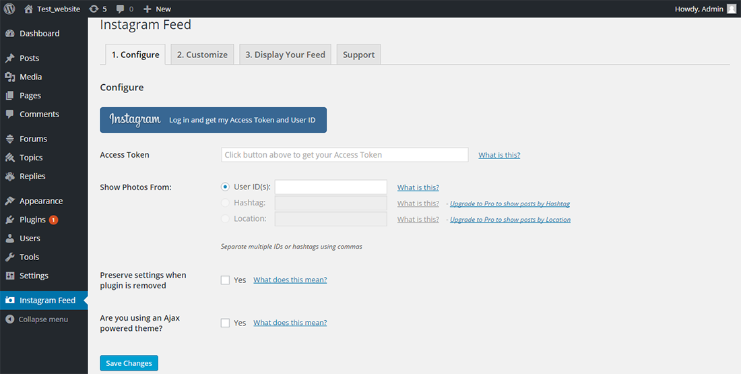
Task: Check Preserve settings when plugin is removed
Action: [x=225, y=280]
